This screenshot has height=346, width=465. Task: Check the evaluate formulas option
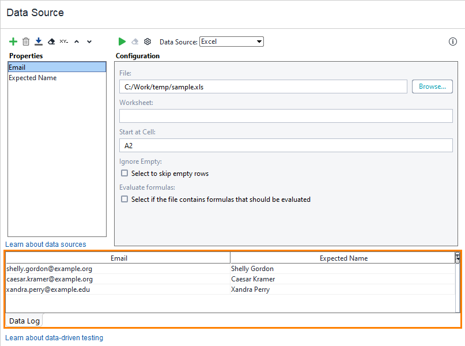pyautogui.click(x=124, y=199)
